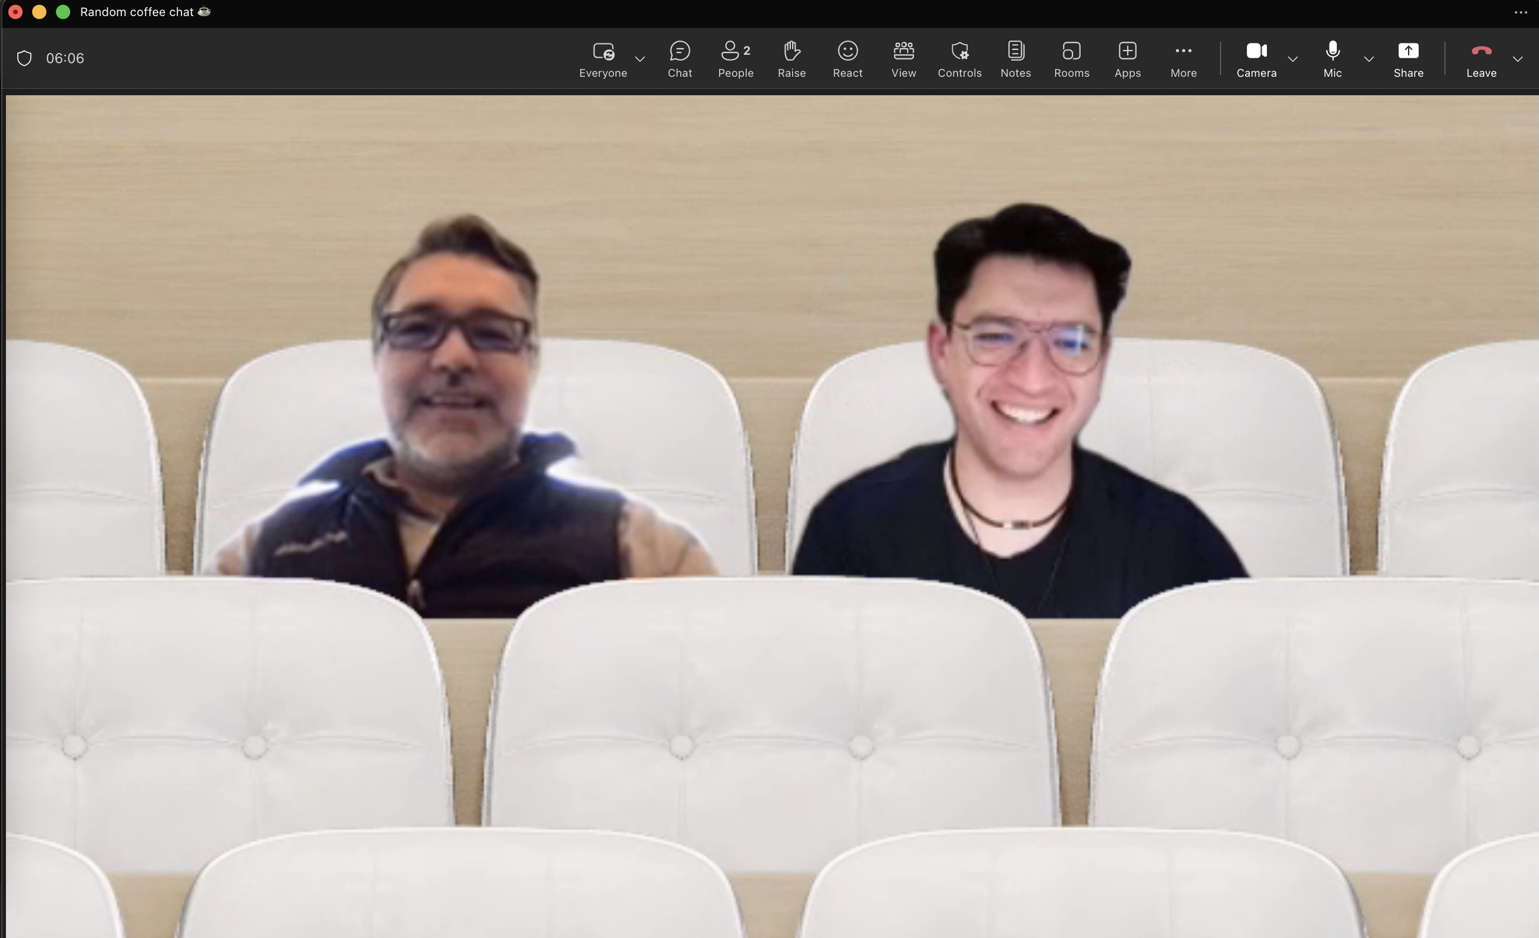Open the Apps add menu
Viewport: 1539px width, 938px height.
tap(1127, 59)
